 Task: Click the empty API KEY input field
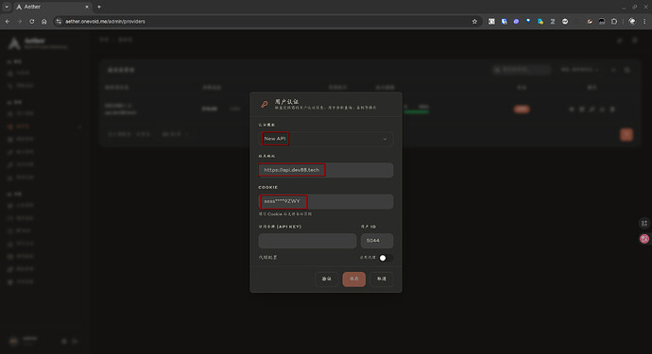pos(307,241)
